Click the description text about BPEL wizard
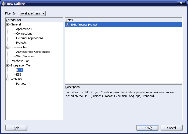Screen dimensions: 188x134 pyautogui.click(x=120, y=94)
